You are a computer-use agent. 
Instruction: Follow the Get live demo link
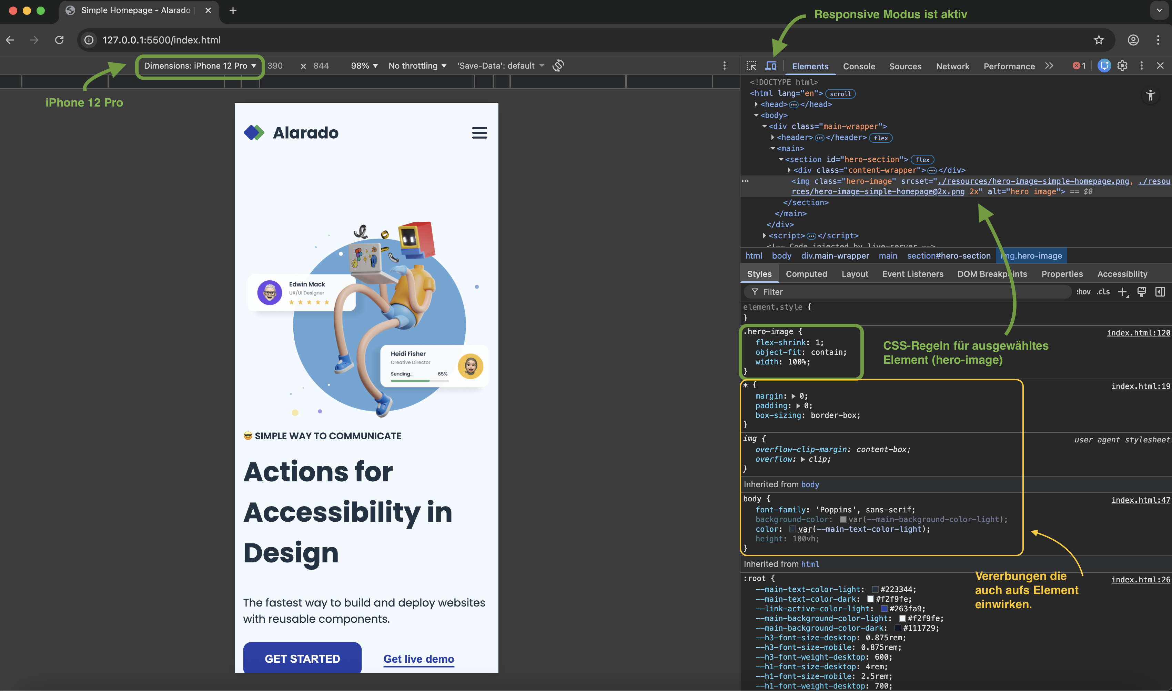click(x=418, y=659)
